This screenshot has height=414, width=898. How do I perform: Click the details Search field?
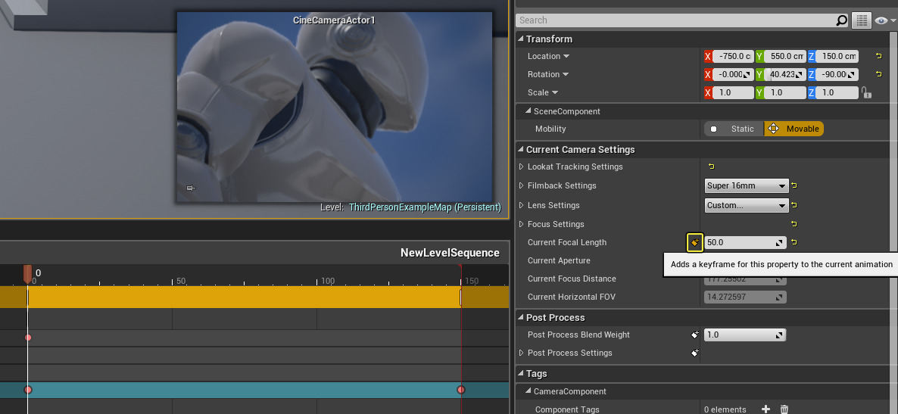coord(674,20)
